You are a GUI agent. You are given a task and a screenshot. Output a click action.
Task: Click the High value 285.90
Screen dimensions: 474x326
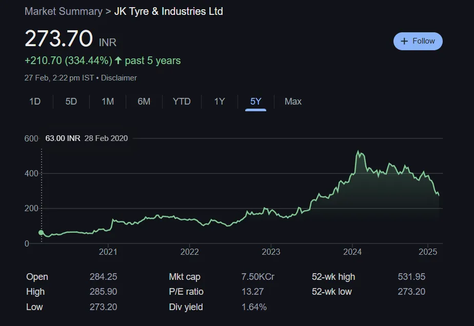tap(104, 292)
